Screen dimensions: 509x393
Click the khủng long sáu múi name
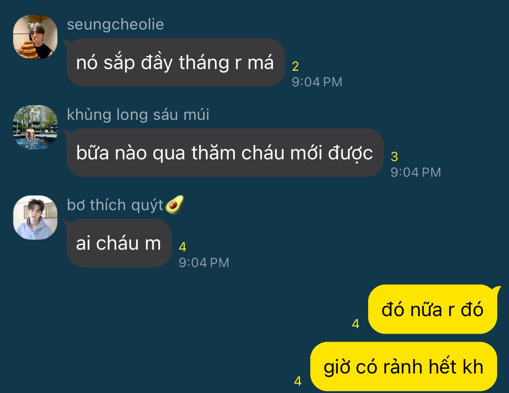138,115
